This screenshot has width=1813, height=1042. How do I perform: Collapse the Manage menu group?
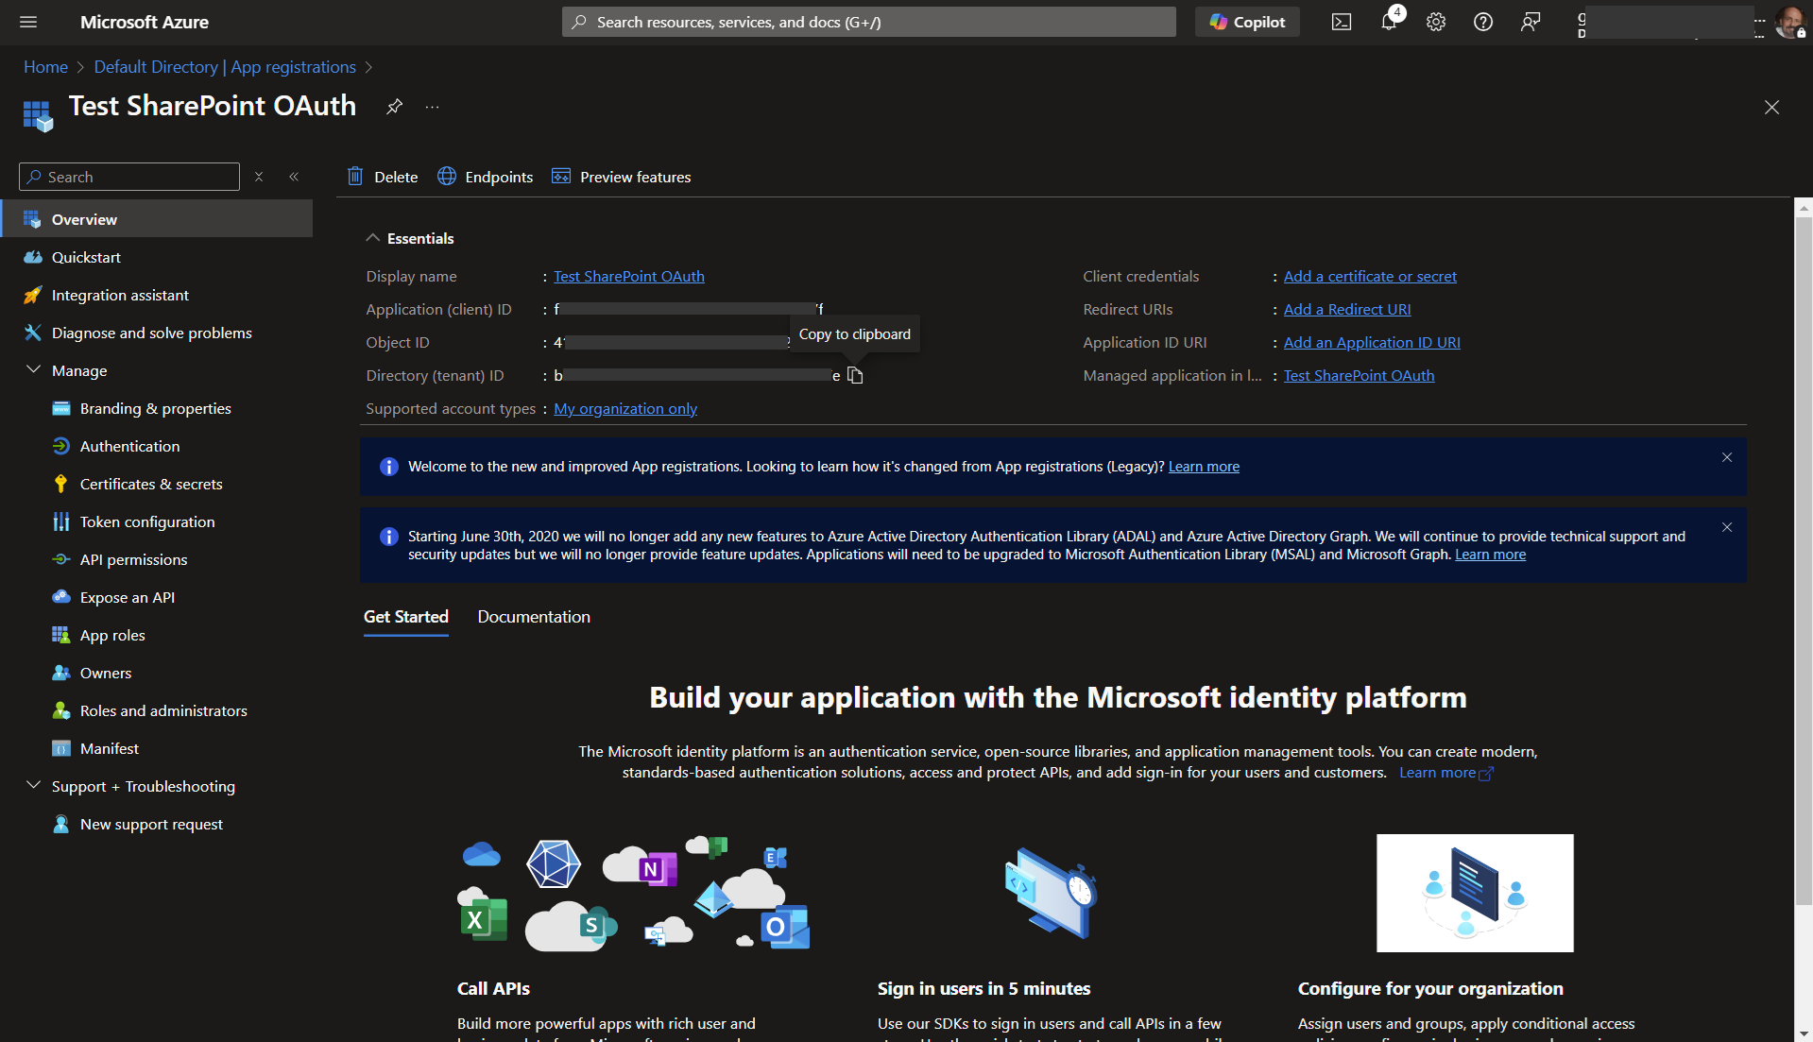pos(34,370)
